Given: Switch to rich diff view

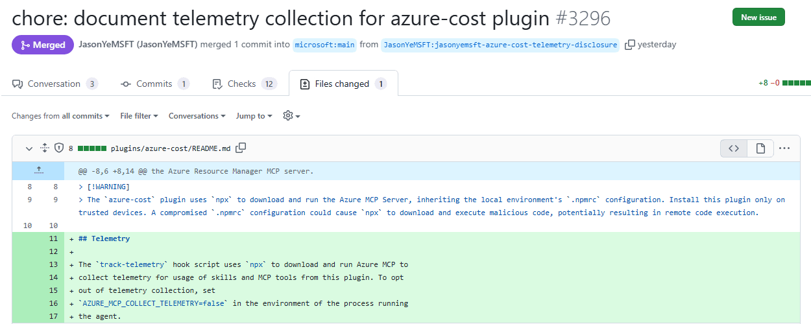Looking at the screenshot, I should (760, 148).
